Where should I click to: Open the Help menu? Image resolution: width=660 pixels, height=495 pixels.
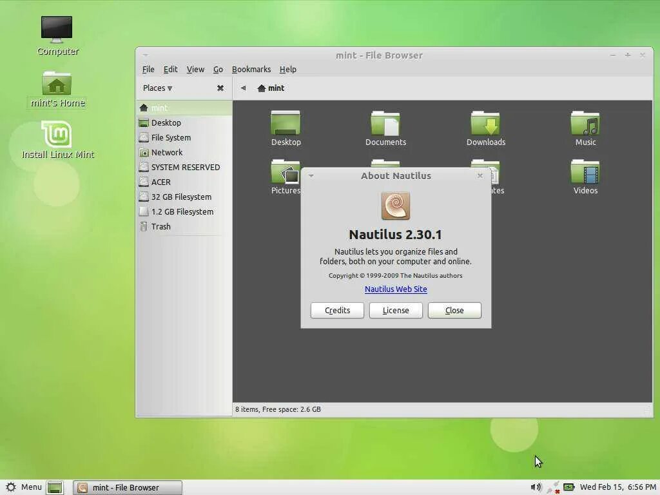point(288,70)
